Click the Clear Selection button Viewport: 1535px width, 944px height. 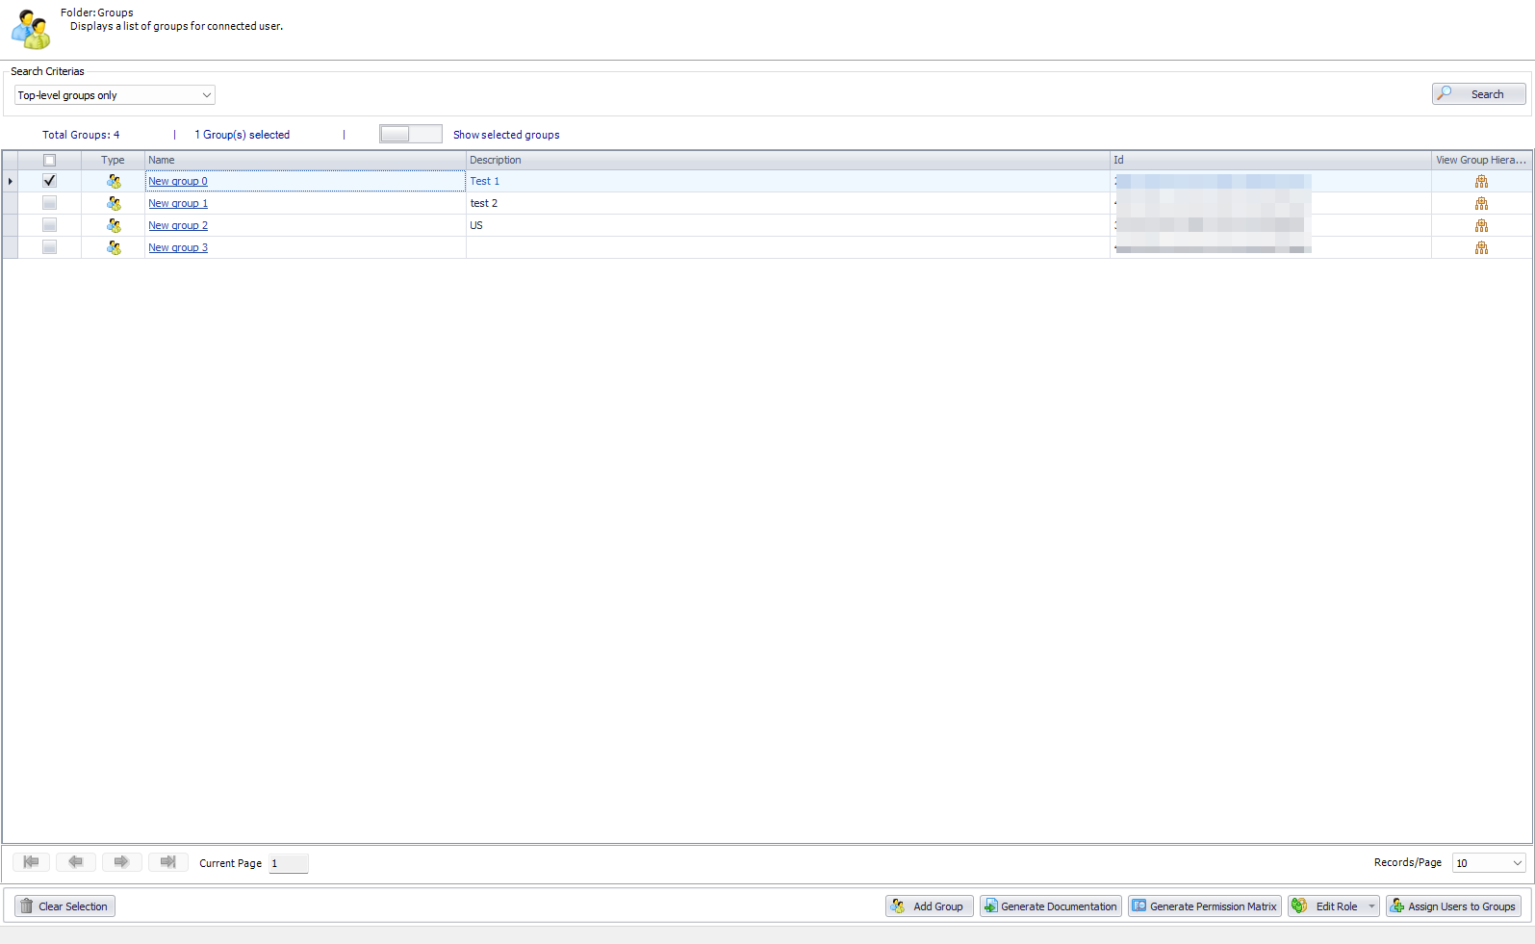(64, 906)
